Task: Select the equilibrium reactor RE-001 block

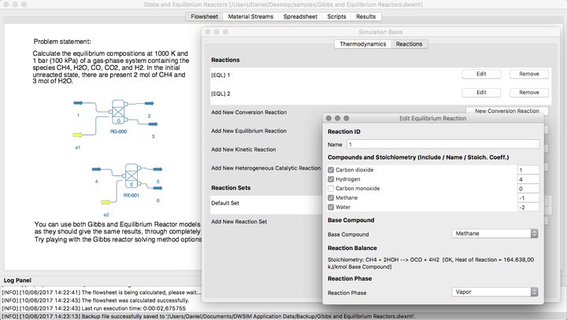Action: [x=132, y=176]
